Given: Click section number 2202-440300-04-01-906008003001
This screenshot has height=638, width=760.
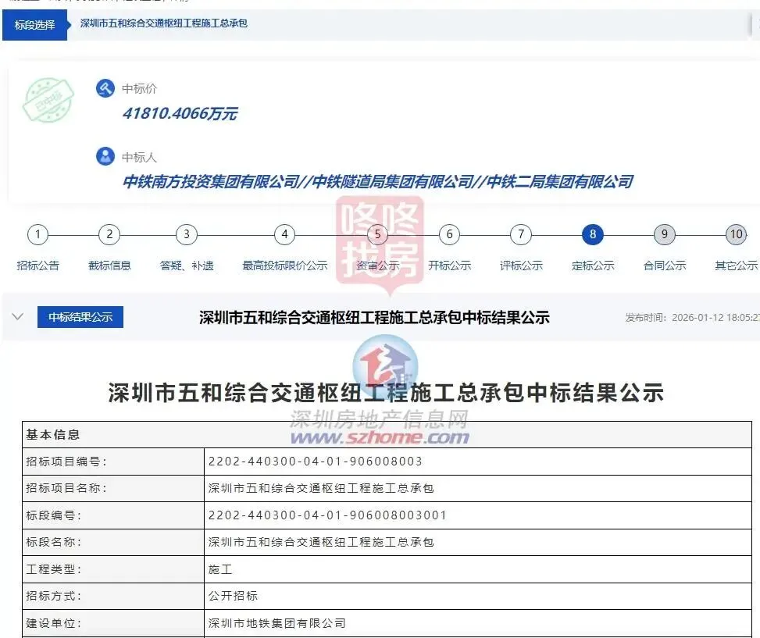Looking at the screenshot, I should pos(327,515).
